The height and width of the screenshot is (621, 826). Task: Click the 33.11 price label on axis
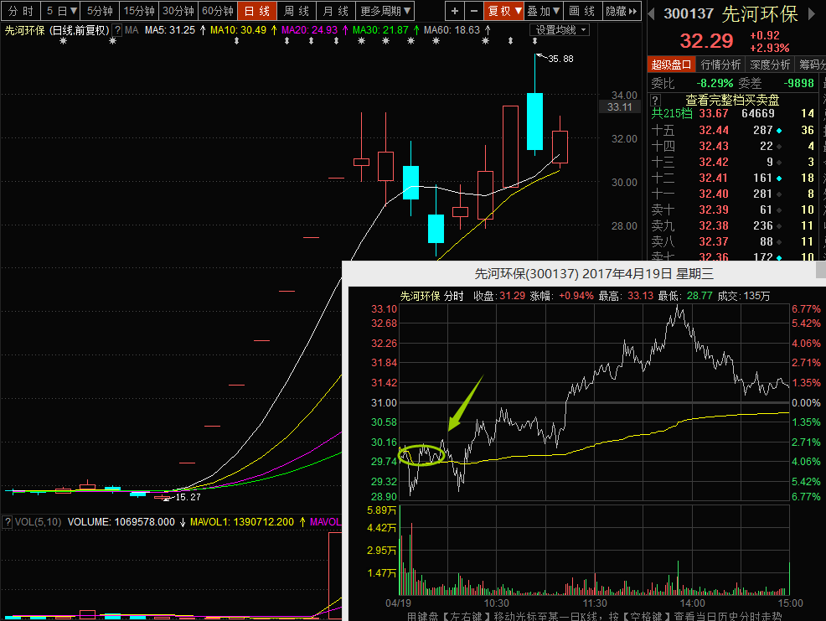620,106
